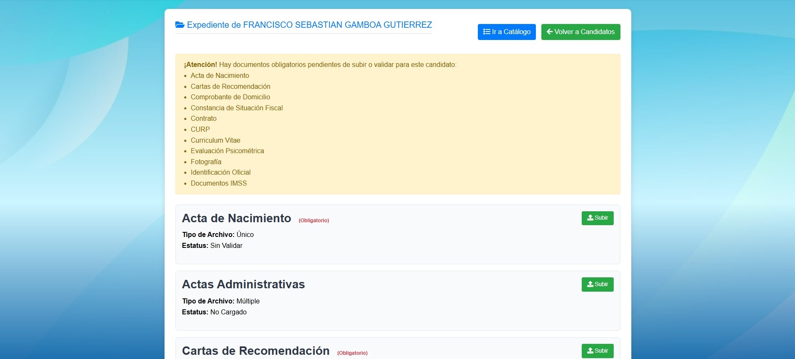Click Constancia de Situación Fiscal list item
795x359 pixels.
pyautogui.click(x=236, y=108)
